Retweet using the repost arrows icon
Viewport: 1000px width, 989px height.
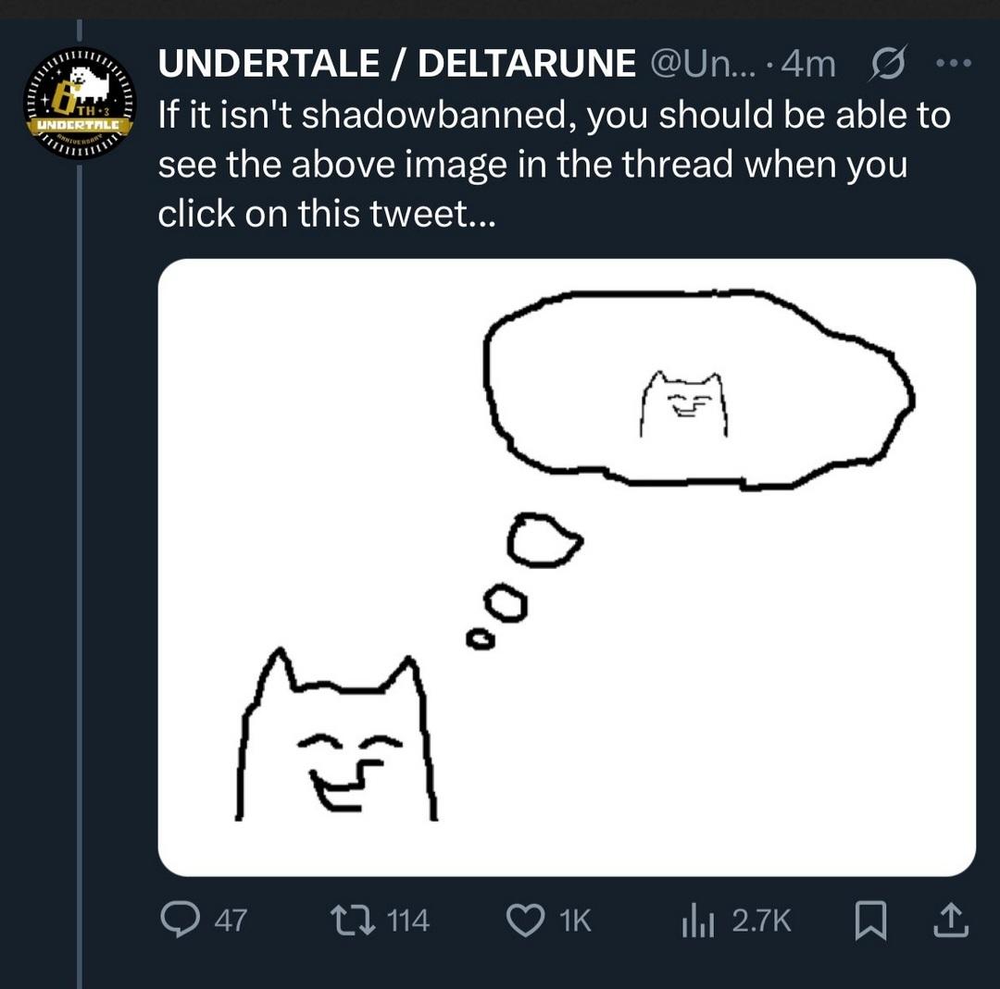click(352, 921)
